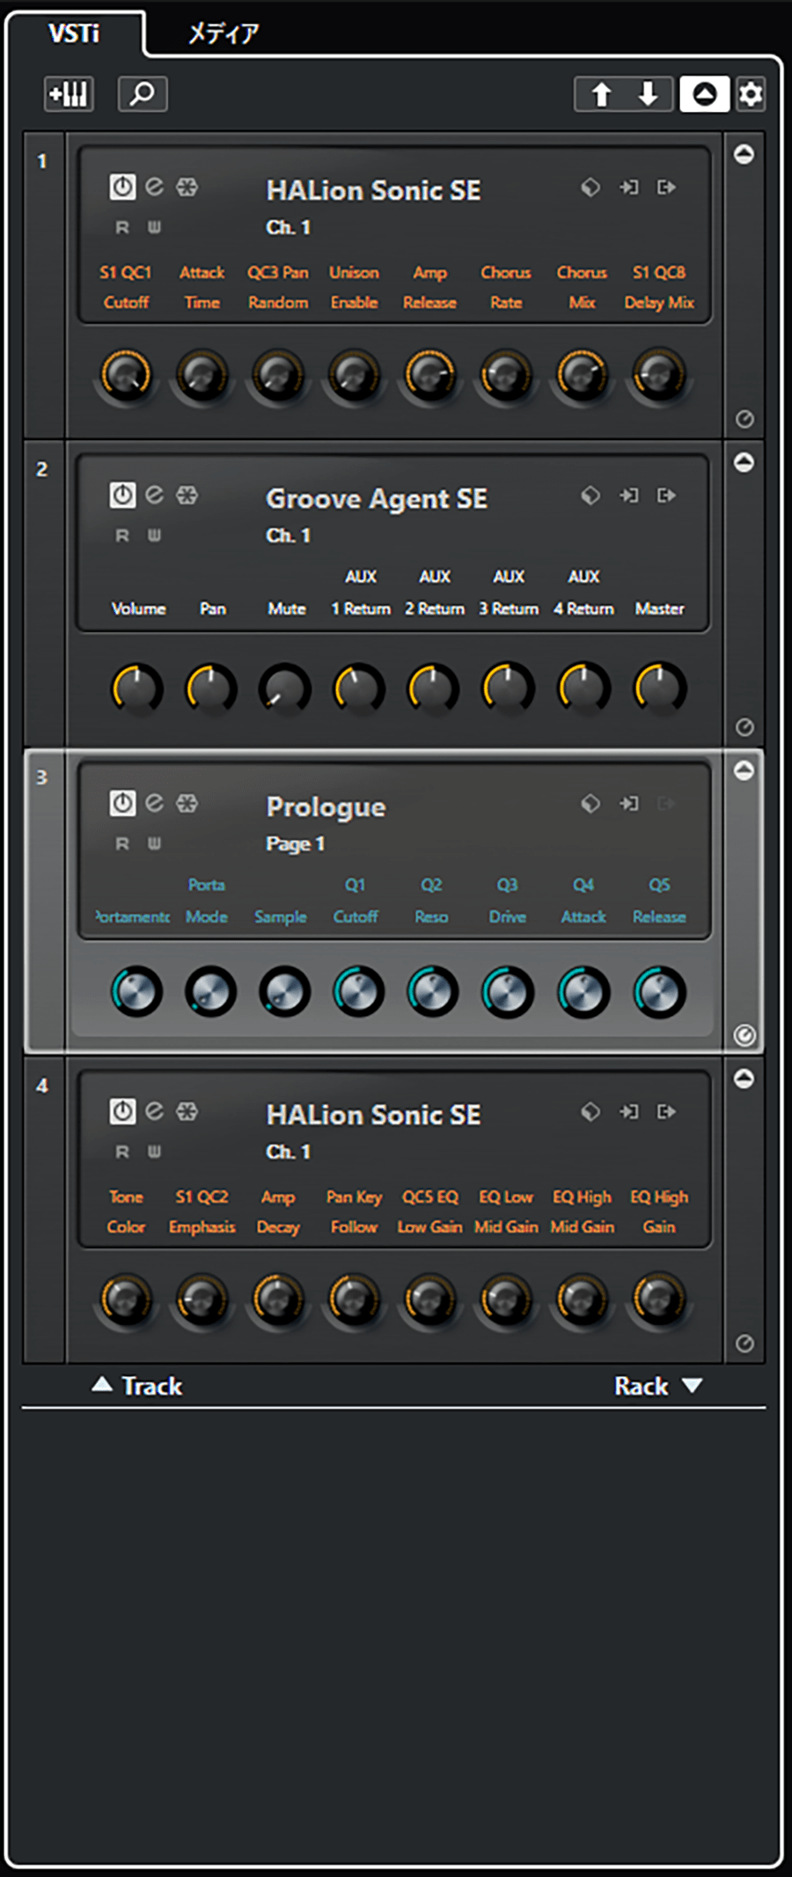Open input options for Groove Agent SE
This screenshot has width=792, height=1877.
point(629,495)
